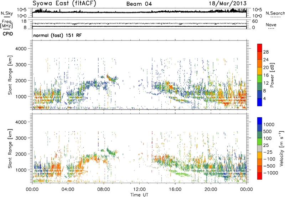Click the 'N.Search' legend label

click(275, 13)
